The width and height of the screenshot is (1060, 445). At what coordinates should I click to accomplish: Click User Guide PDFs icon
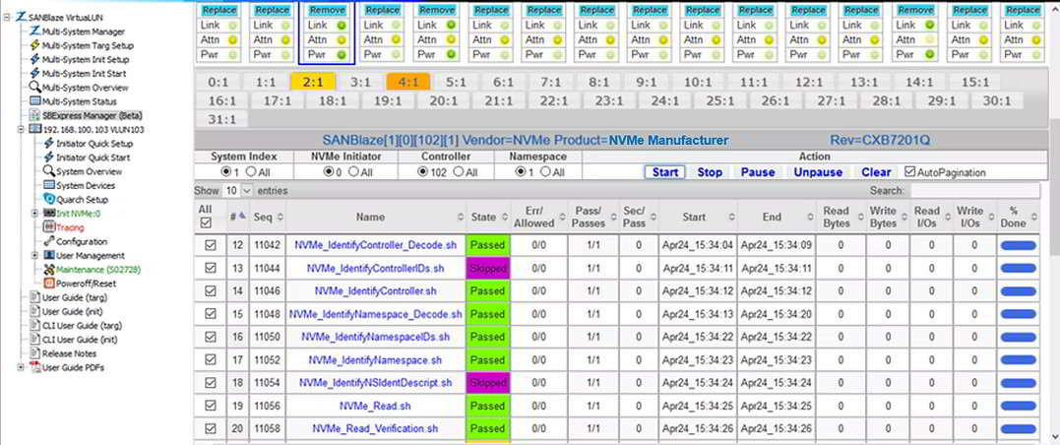coord(35,367)
